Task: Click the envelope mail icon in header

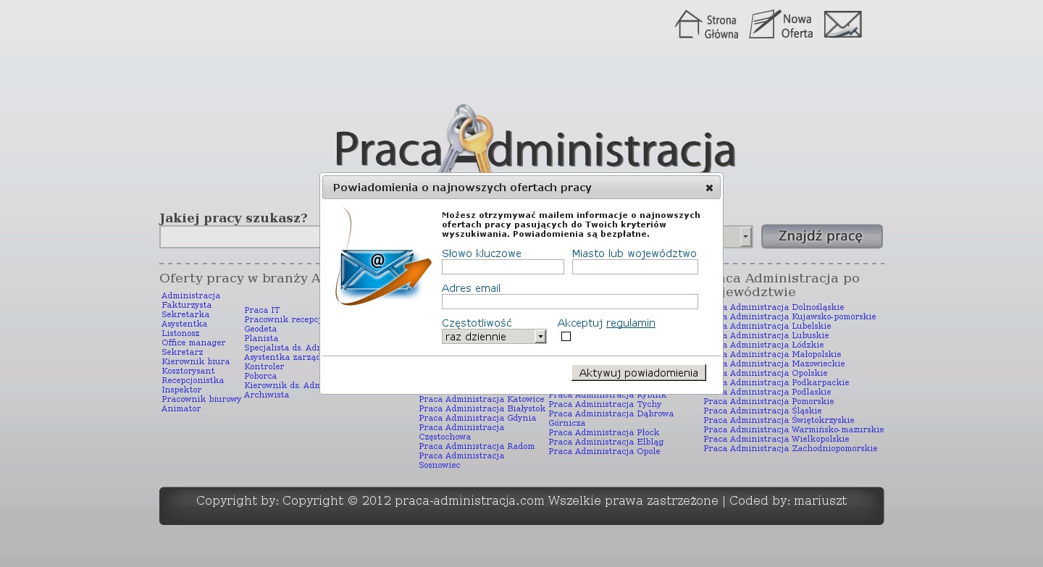Action: click(x=842, y=25)
